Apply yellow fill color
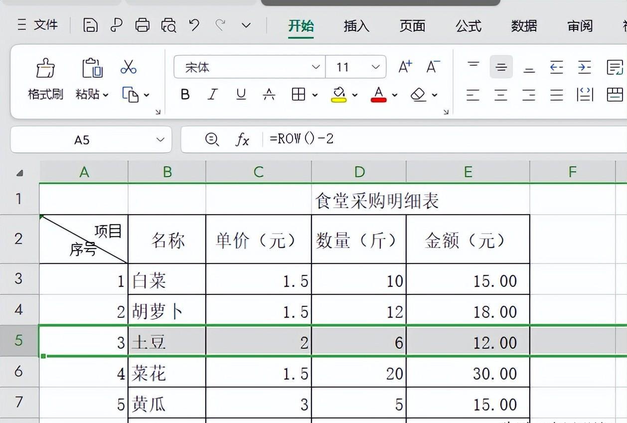 [339, 94]
